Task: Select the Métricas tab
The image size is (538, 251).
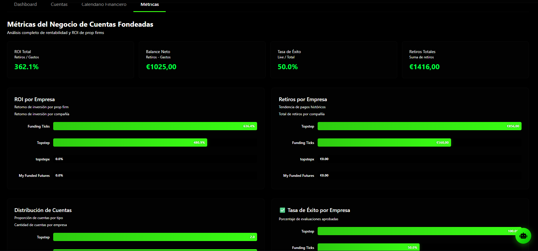Action: [x=150, y=4]
